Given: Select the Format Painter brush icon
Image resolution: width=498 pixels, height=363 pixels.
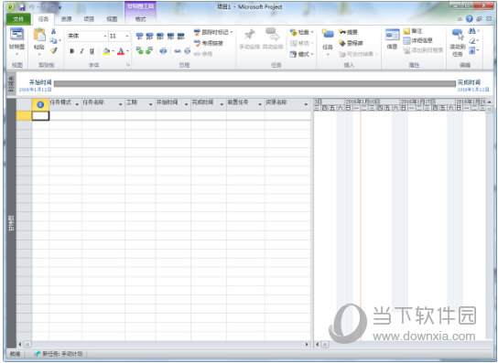Looking at the screenshot, I should point(54,50).
